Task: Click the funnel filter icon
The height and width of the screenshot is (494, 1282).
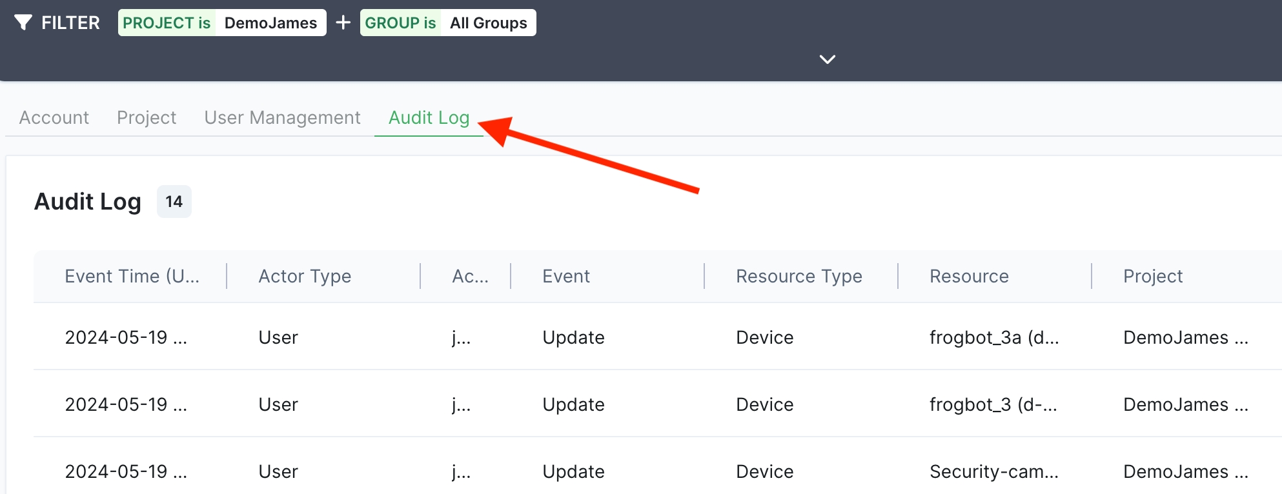Action: [23, 23]
